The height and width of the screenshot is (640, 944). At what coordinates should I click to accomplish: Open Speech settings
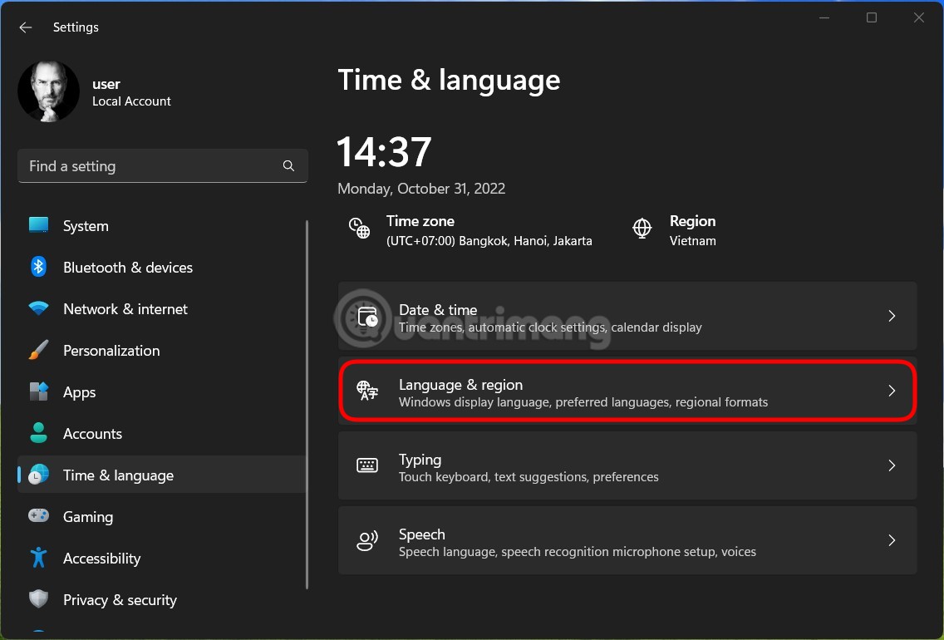pyautogui.click(x=627, y=540)
